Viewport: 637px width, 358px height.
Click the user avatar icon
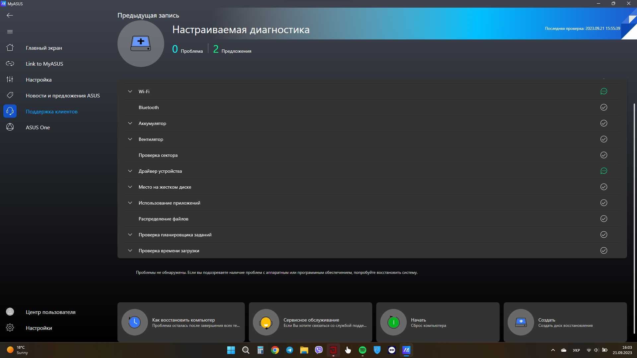10,312
